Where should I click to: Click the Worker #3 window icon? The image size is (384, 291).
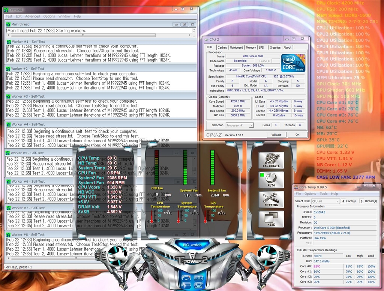[x=8, y=96]
